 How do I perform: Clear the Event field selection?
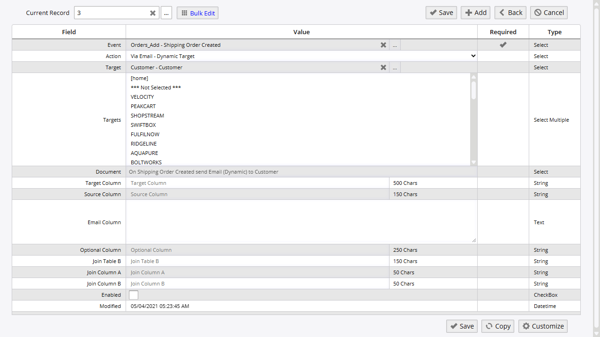(383, 45)
